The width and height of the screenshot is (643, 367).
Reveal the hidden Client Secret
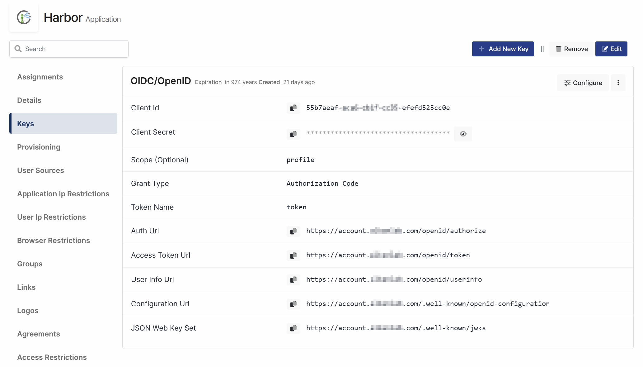[x=463, y=134]
